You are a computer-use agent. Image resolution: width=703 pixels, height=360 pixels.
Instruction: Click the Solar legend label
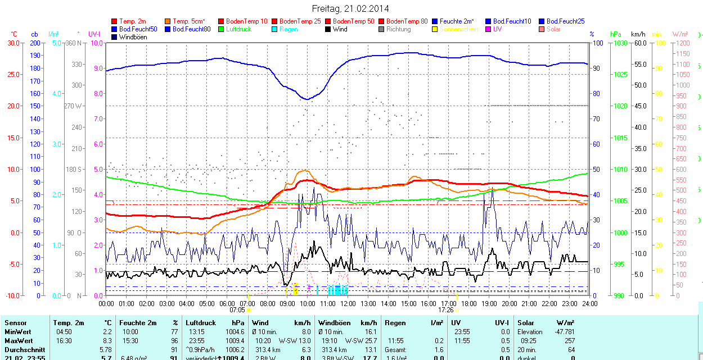point(553,29)
